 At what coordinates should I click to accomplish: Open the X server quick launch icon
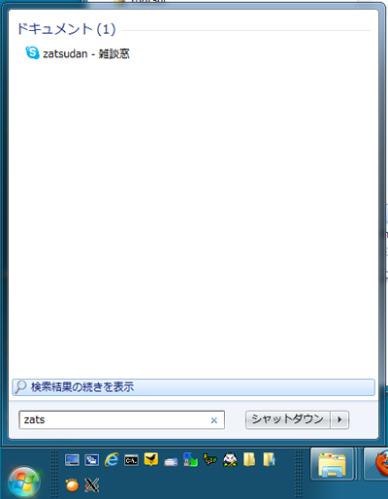pyautogui.click(x=92, y=485)
